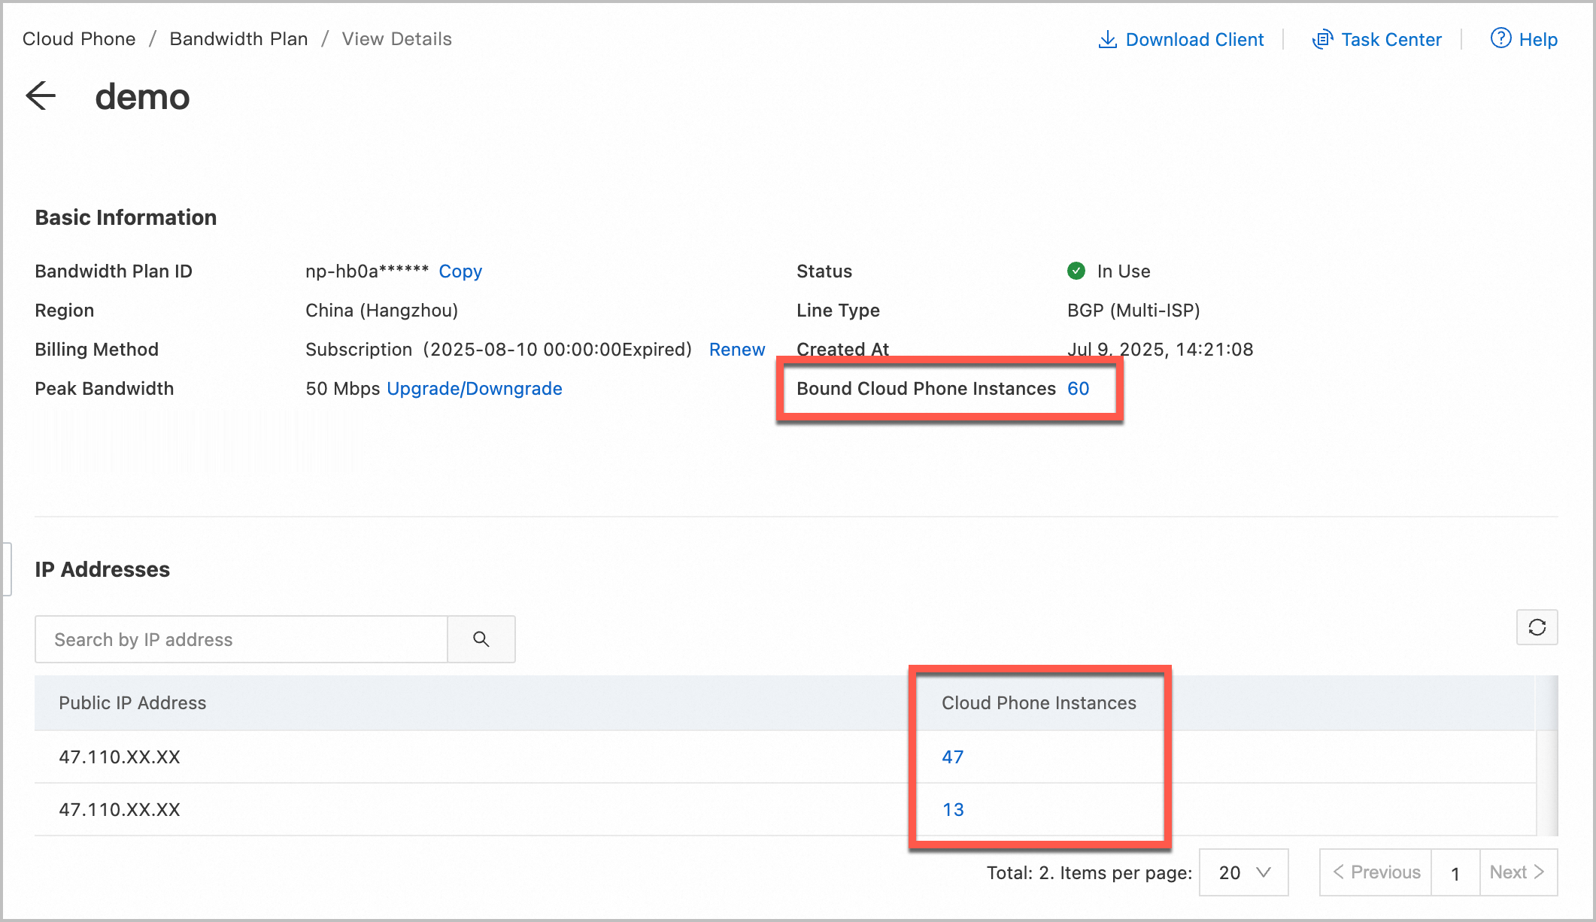This screenshot has width=1596, height=922.
Task: Open the Bandwidth Plan breadcrumb link
Action: pyautogui.click(x=238, y=38)
